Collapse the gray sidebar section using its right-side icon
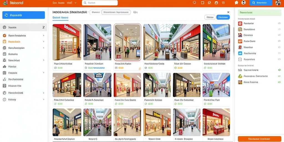 (x=44, y=27)
